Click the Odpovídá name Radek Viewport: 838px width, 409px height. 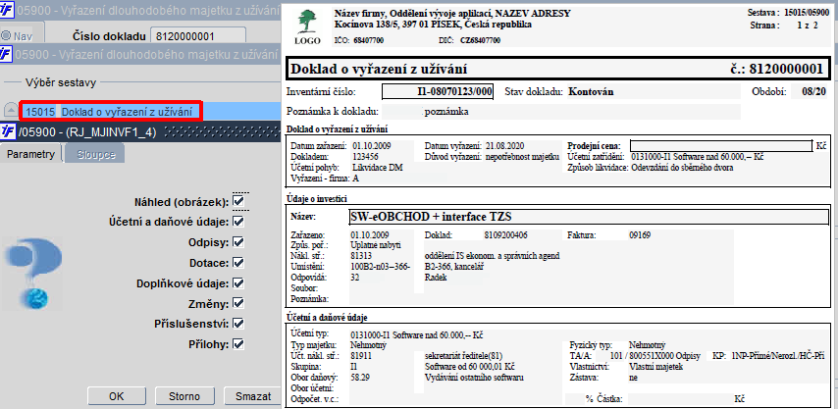coord(437,278)
